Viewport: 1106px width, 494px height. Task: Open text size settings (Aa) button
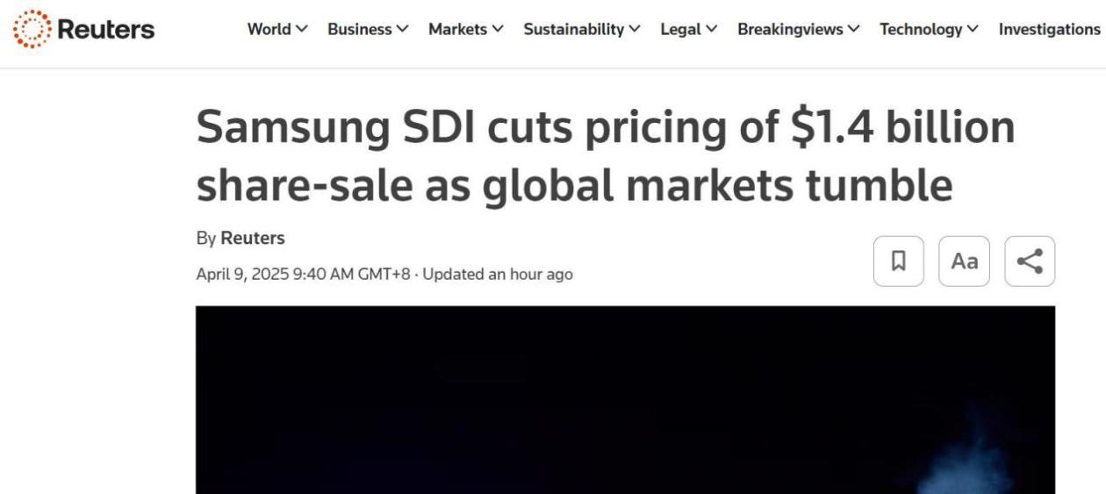(964, 261)
